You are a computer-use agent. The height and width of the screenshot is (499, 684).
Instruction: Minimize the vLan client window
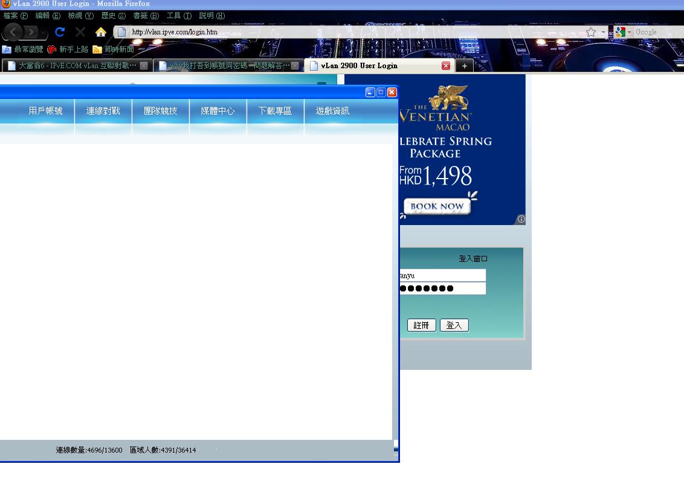coord(370,92)
